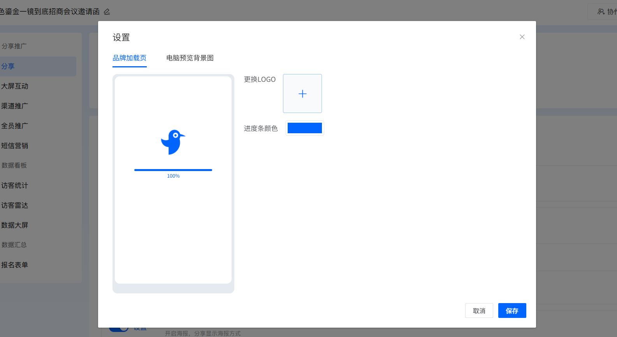Toggle the blue switch behind the dialog
This screenshot has height=337, width=617.
[x=118, y=329]
